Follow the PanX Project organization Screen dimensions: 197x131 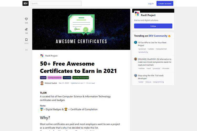153,26
